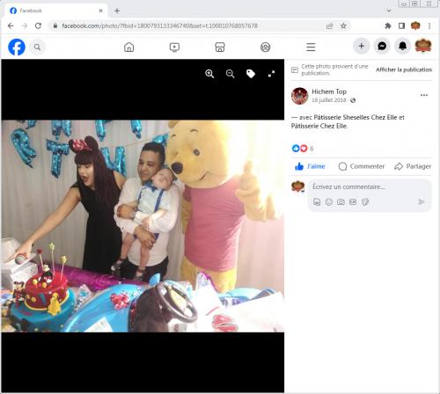Send the comment arrow
The height and width of the screenshot is (394, 440).
click(422, 201)
